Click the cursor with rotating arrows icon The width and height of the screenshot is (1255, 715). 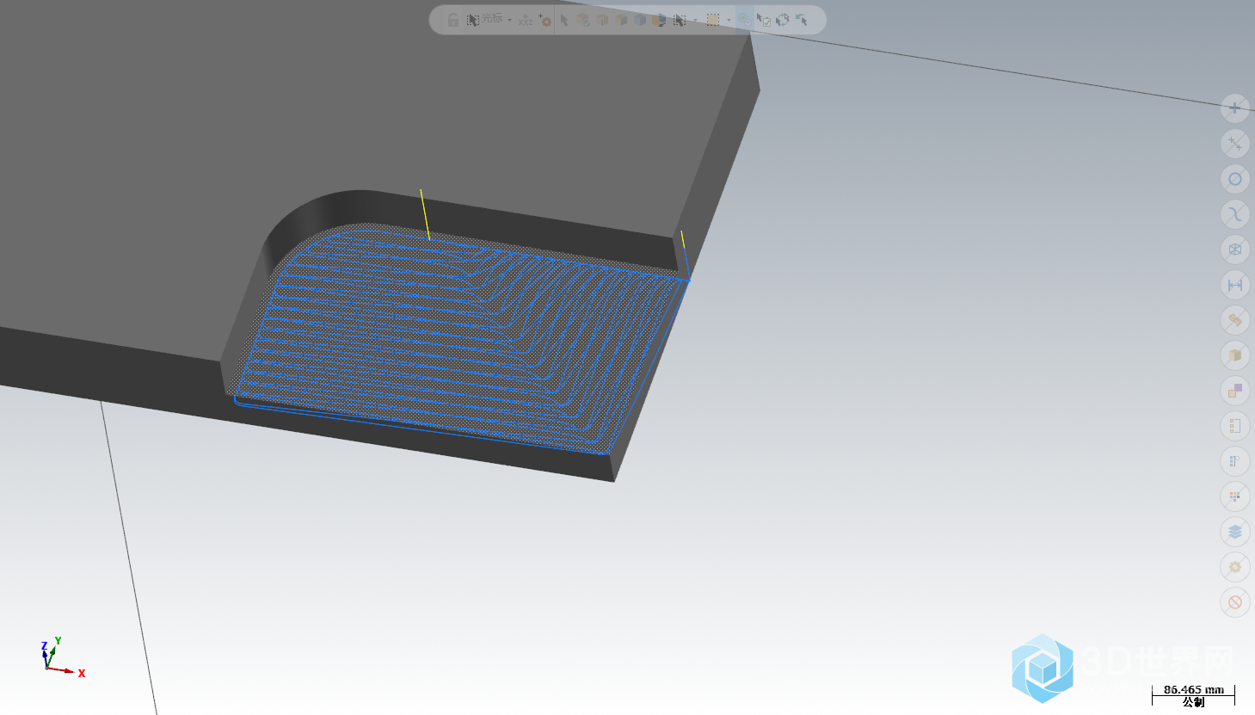783,20
